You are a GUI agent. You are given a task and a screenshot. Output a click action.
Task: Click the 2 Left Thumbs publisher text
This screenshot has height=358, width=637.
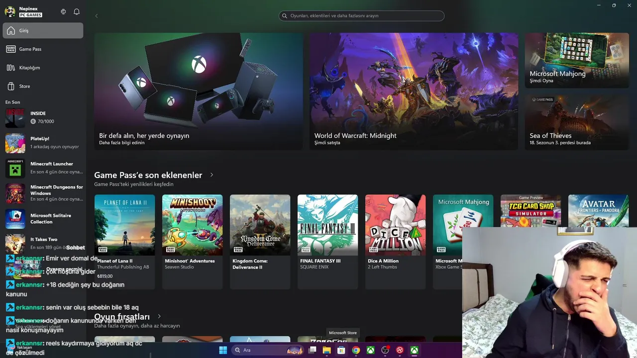click(x=383, y=267)
